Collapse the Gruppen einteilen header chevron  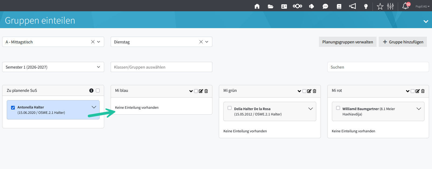point(426,21)
